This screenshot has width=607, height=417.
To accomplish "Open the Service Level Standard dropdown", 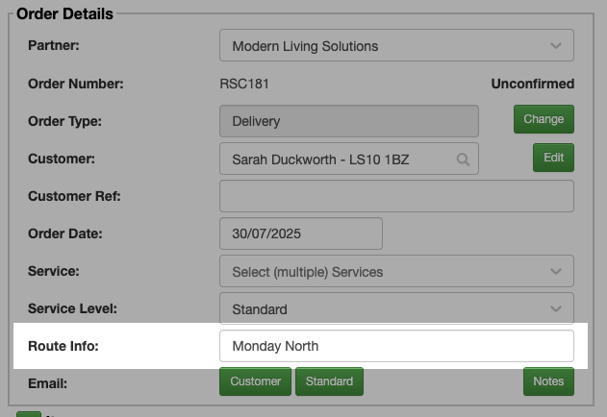I will [x=396, y=308].
